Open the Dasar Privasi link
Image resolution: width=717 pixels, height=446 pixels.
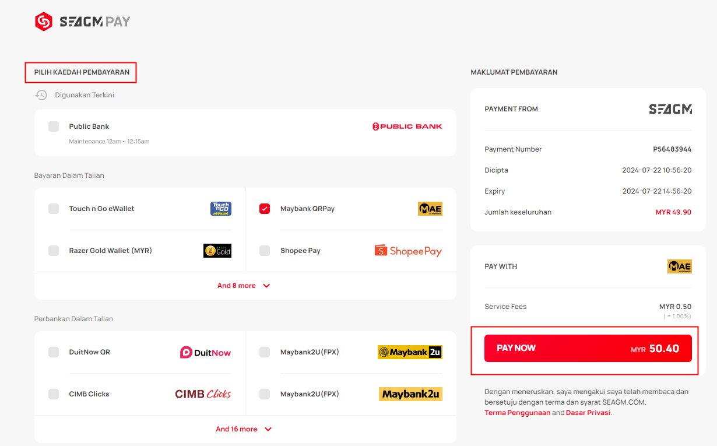(588, 413)
